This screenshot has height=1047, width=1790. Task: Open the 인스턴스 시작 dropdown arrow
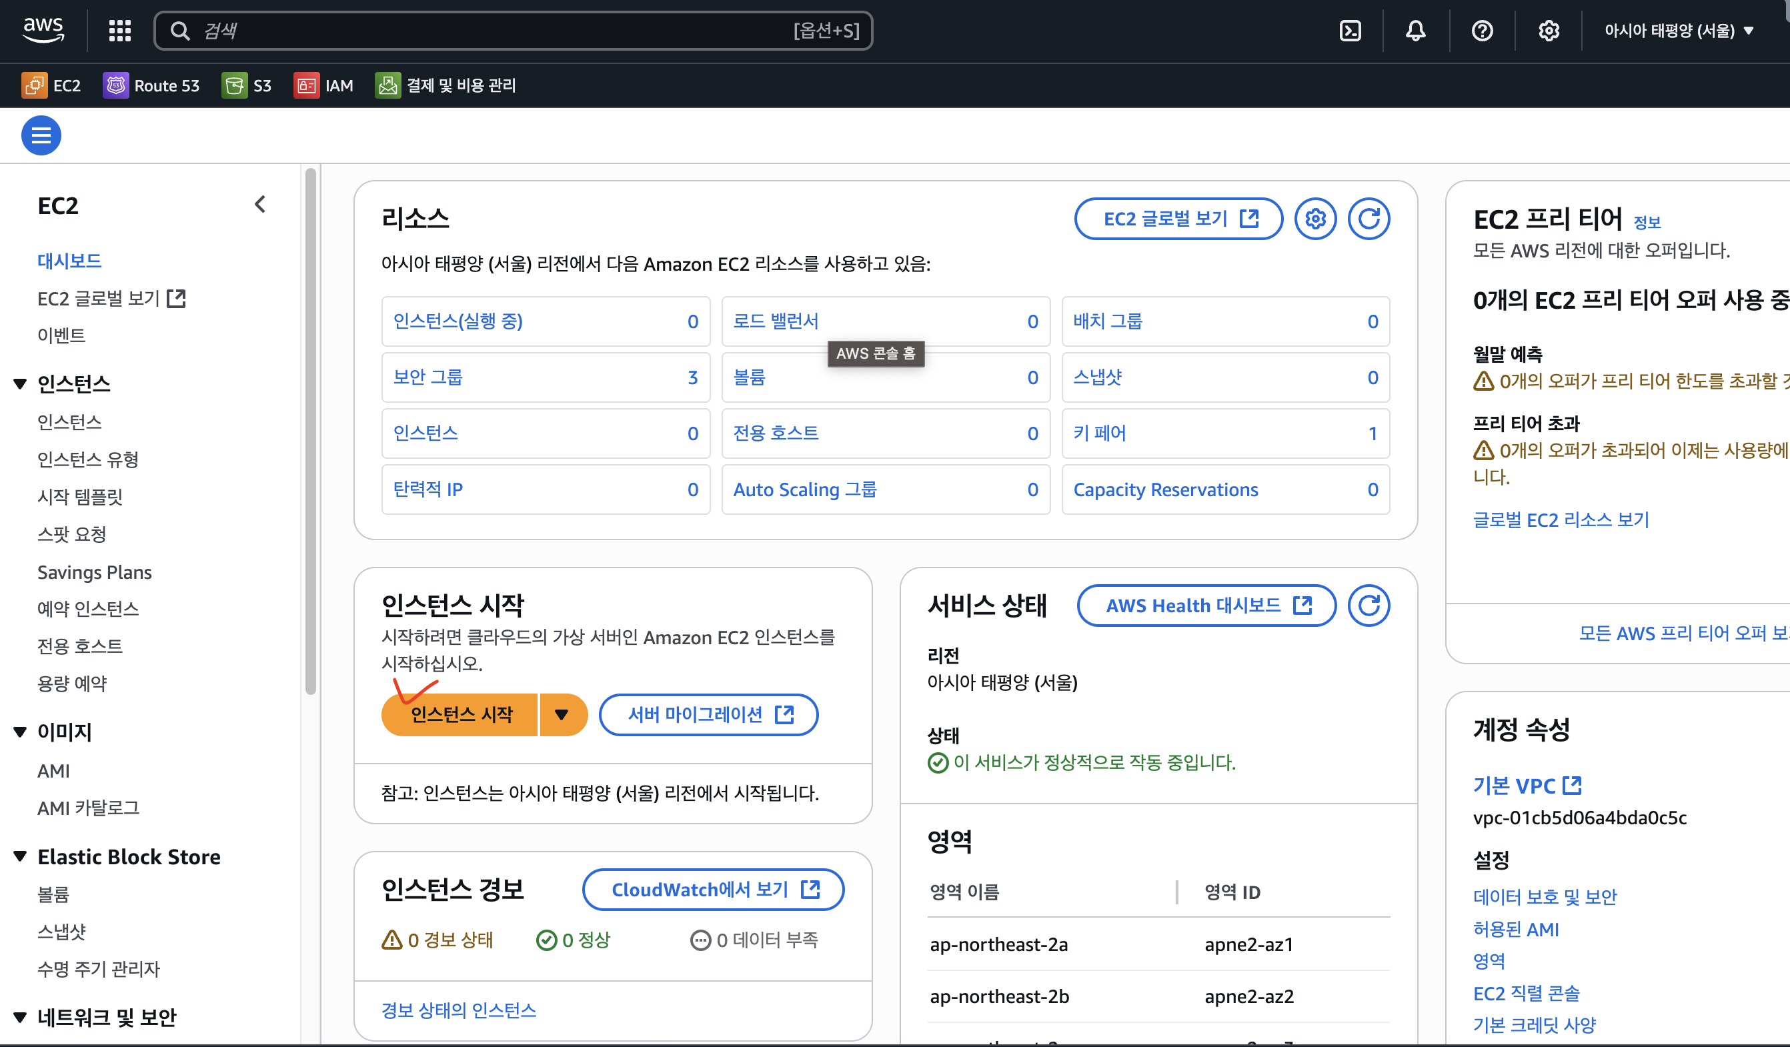tap(561, 715)
